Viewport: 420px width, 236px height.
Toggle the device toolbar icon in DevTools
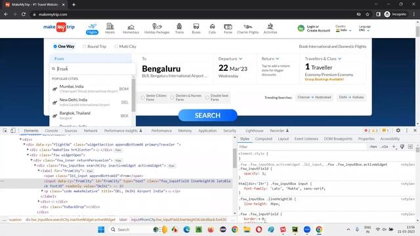[13, 130]
